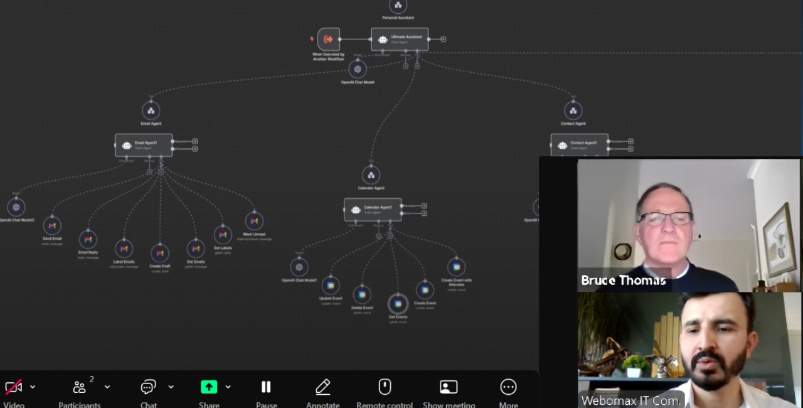Image resolution: width=803 pixels, height=408 pixels.
Task: Select the OpenAI Chat Model node under Ultimate Assistant
Action: coord(358,69)
